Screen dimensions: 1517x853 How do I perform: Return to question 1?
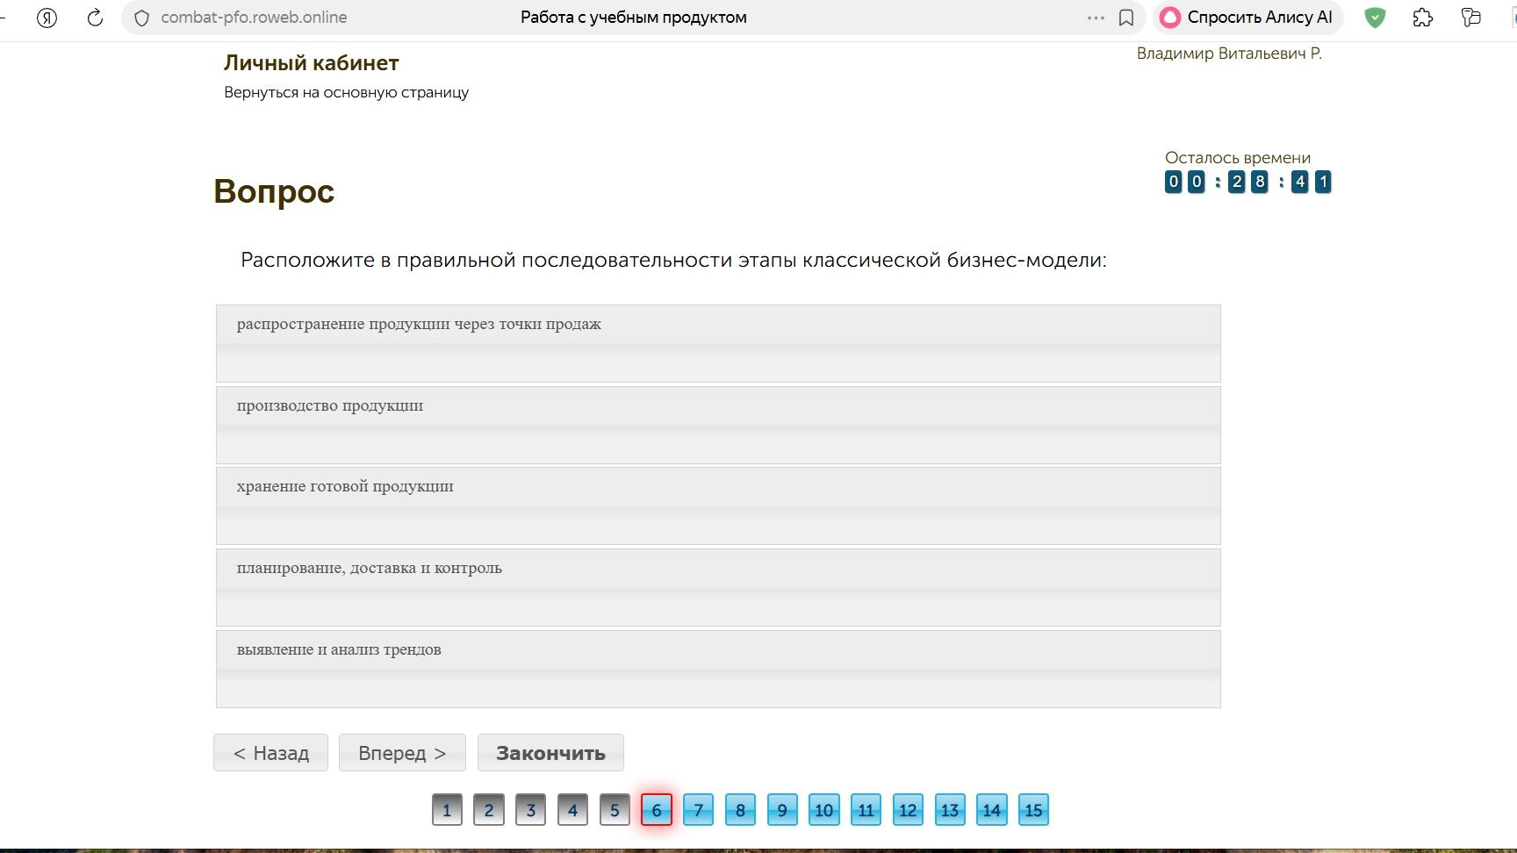pos(447,810)
